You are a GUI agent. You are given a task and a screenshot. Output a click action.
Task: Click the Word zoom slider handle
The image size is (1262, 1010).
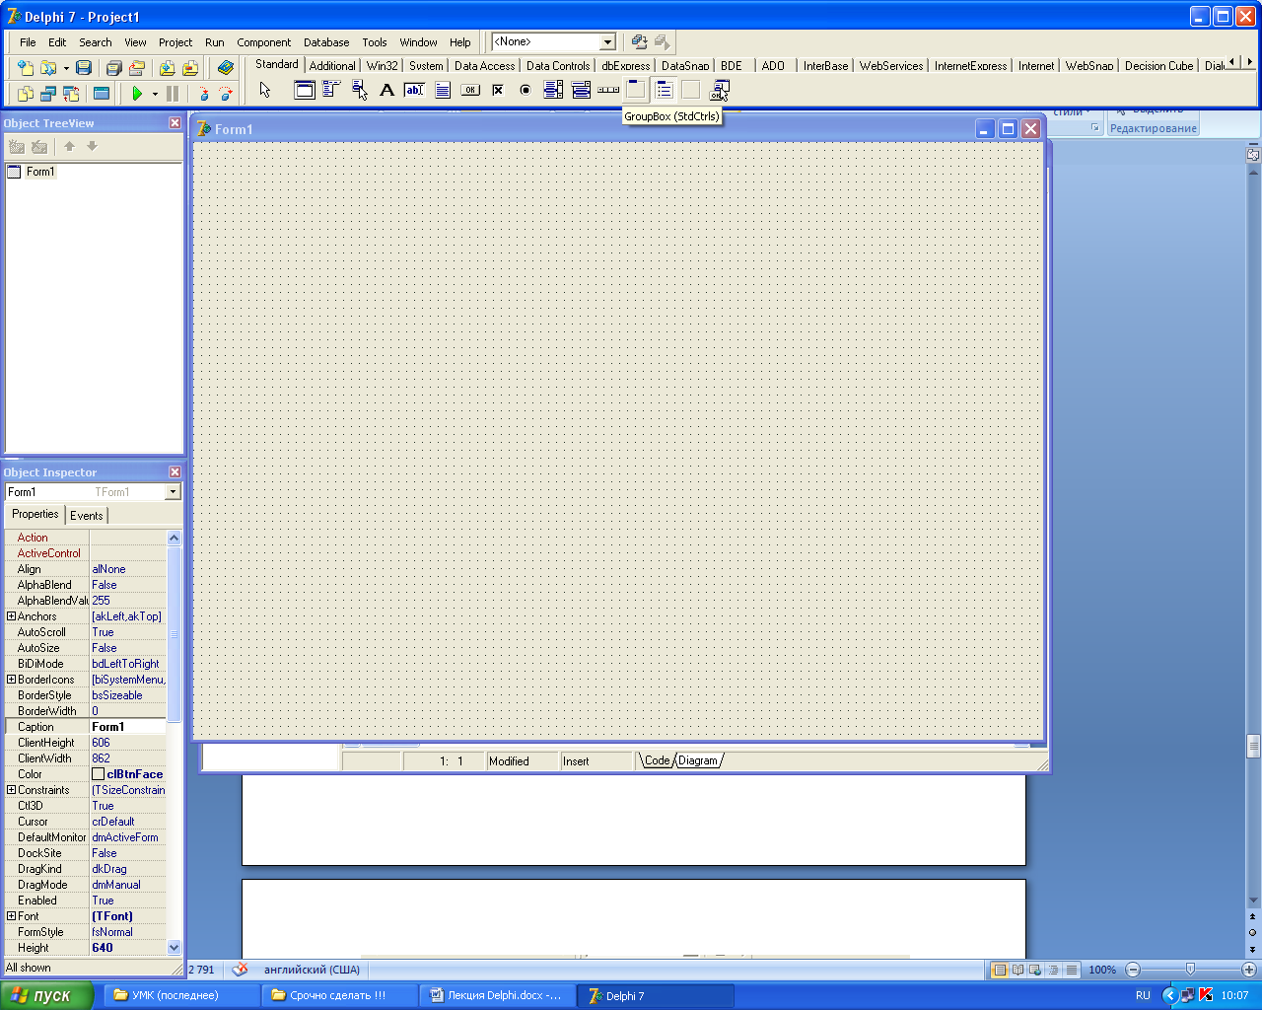click(1190, 970)
